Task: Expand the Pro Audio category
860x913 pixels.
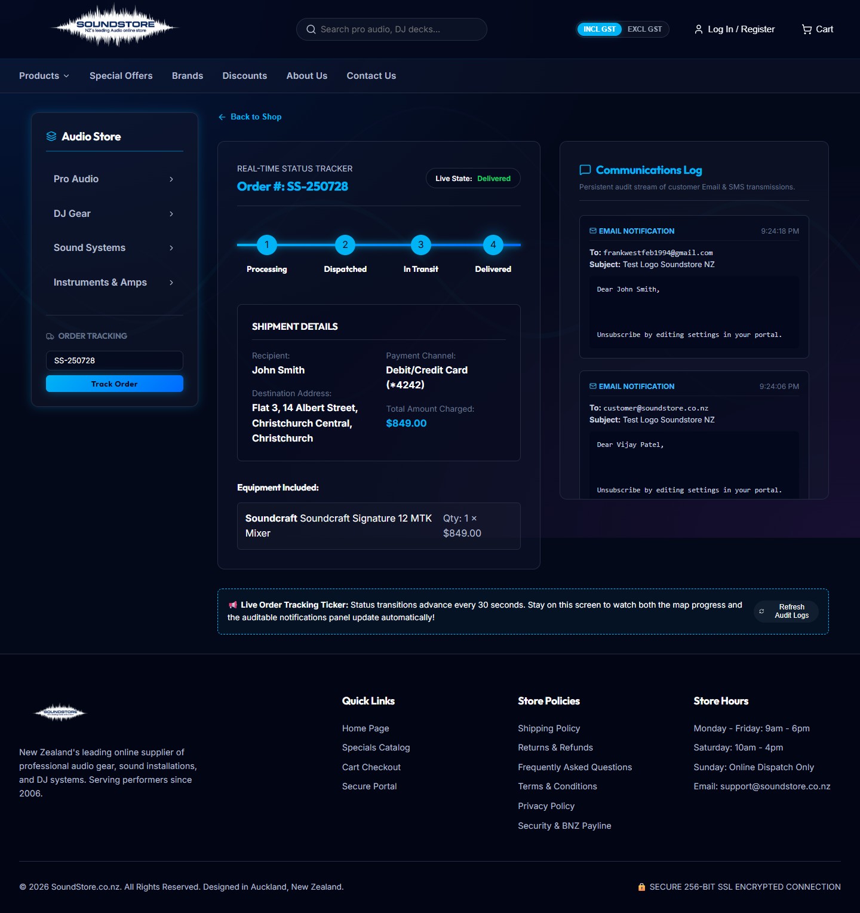Action: [x=114, y=179]
